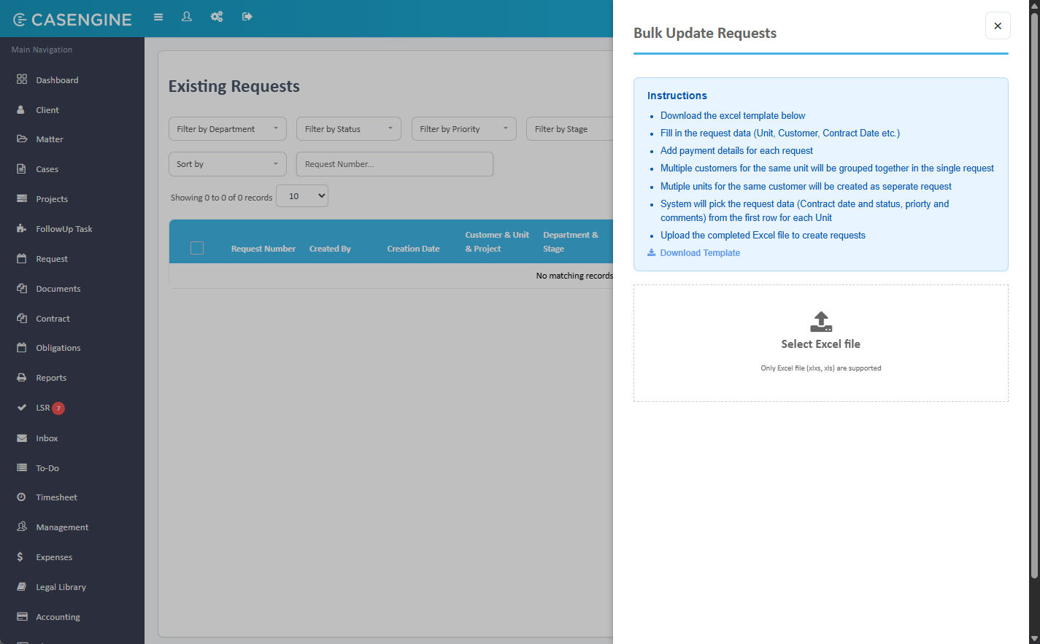Click the Contract icon in sidebar

tap(22, 318)
